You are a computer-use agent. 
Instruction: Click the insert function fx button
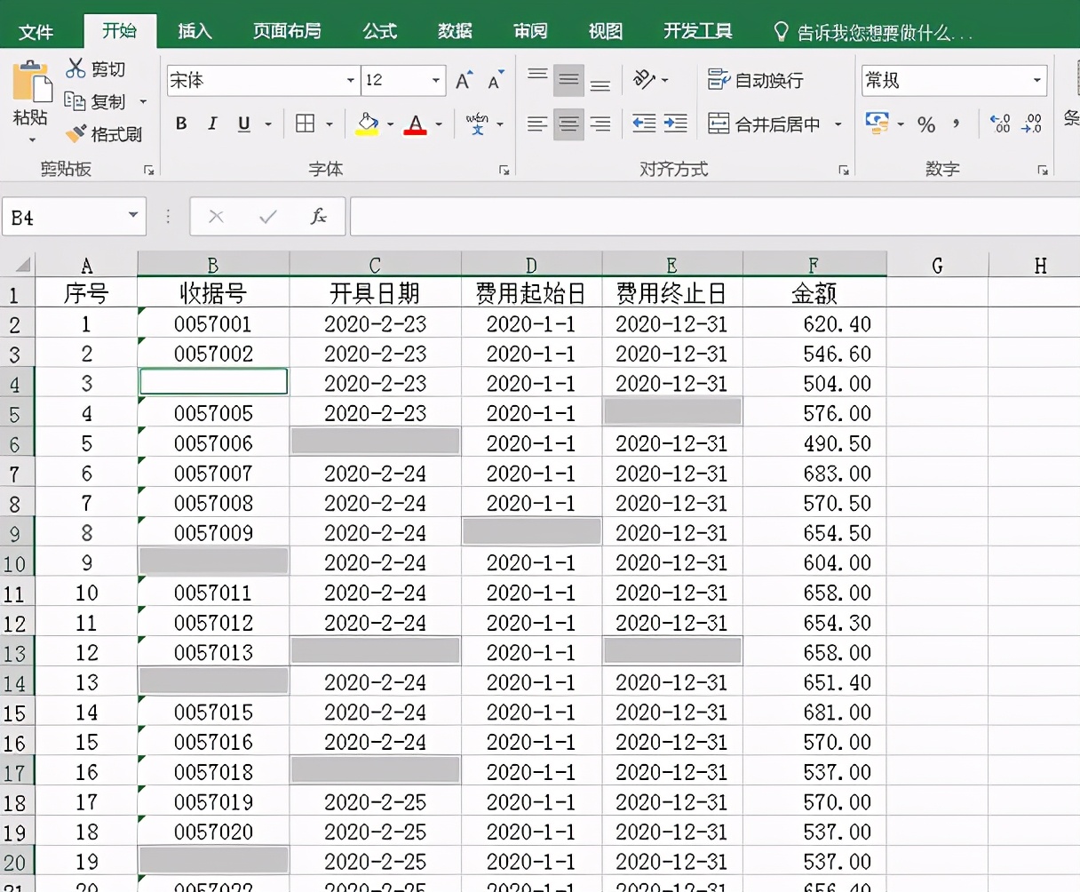coord(318,216)
